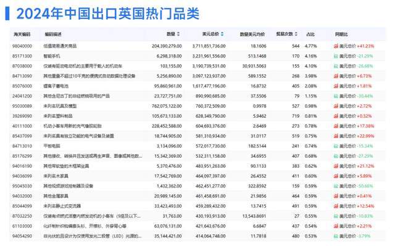Click average price 30,931.5063
This screenshot has height=246, width=395.
[254, 66]
